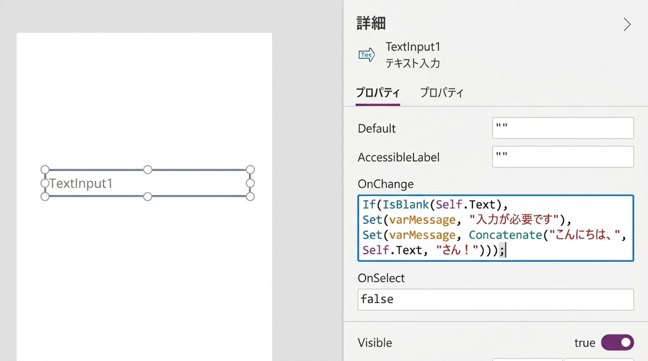Click the top-left resize handle of TextInput1
This screenshot has width=648, height=361.
click(x=45, y=170)
